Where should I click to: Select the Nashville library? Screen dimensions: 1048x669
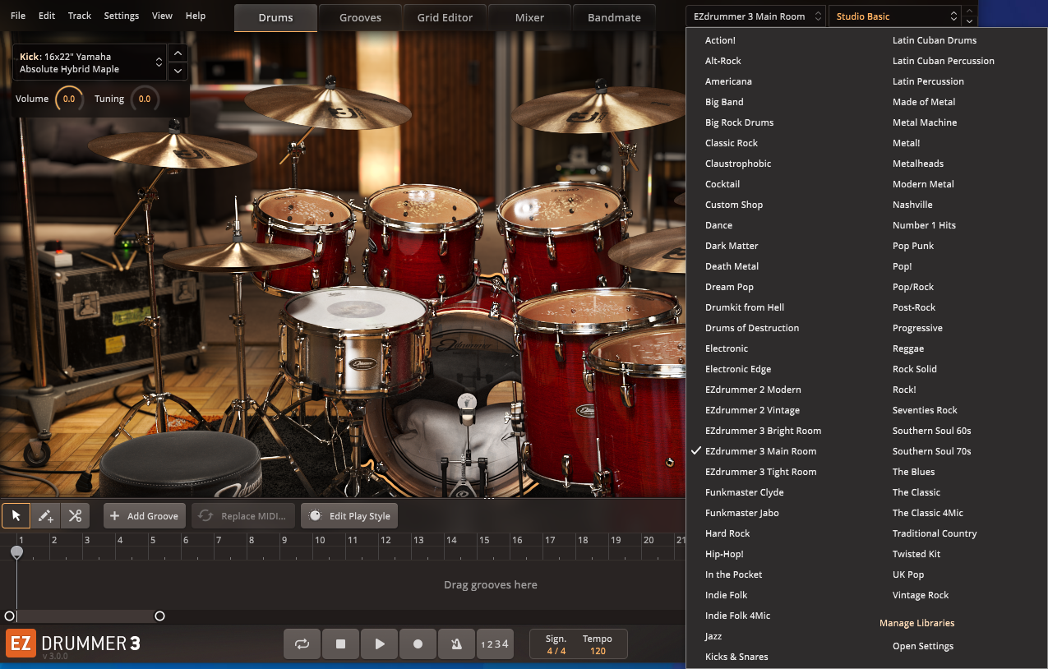pos(912,205)
